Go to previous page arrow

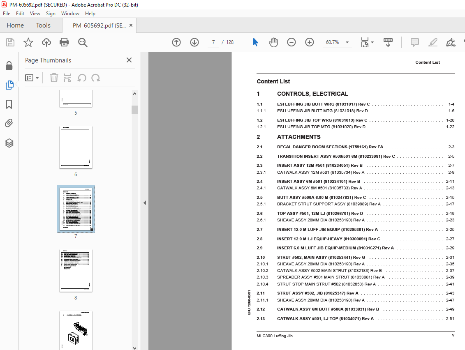click(x=176, y=42)
